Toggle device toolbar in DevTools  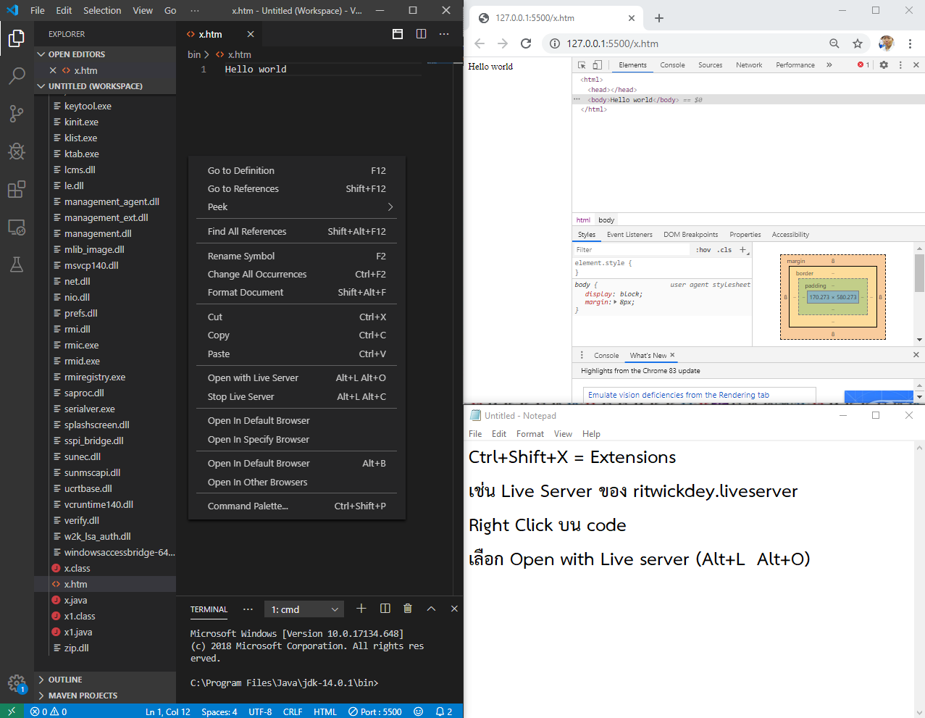click(598, 65)
